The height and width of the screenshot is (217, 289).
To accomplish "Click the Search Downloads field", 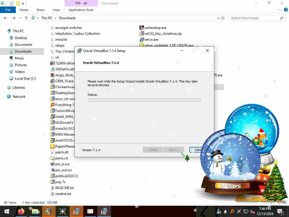I will point(257,18).
